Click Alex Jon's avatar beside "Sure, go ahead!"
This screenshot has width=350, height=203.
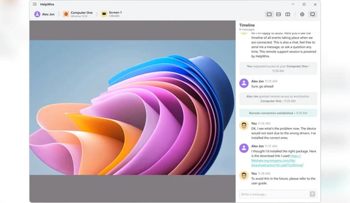tap(244, 83)
